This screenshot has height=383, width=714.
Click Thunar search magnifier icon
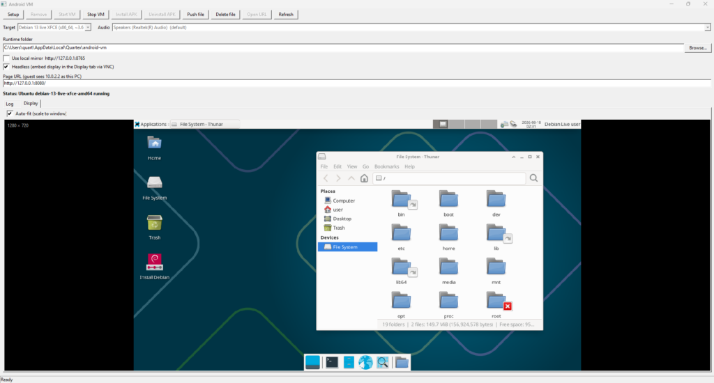point(533,178)
